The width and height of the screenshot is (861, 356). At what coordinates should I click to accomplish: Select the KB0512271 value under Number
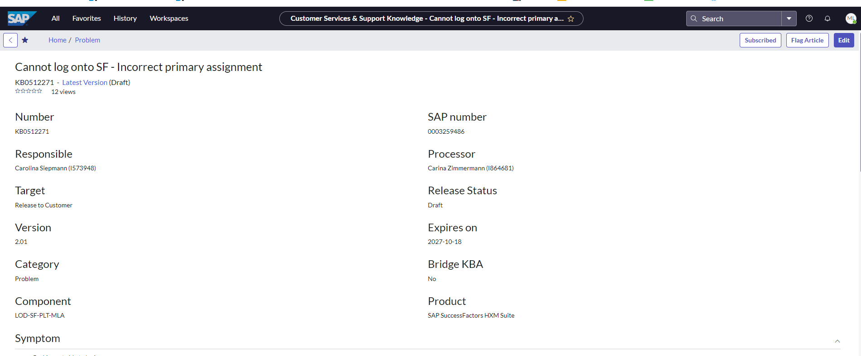pyautogui.click(x=32, y=131)
